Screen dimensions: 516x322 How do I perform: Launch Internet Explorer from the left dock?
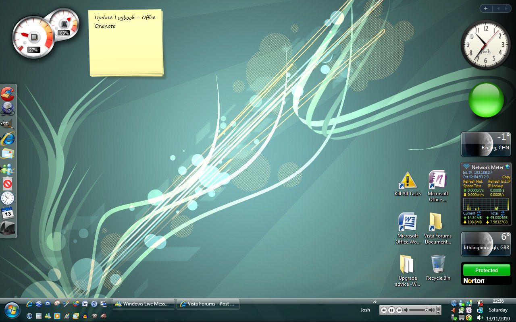click(8, 139)
